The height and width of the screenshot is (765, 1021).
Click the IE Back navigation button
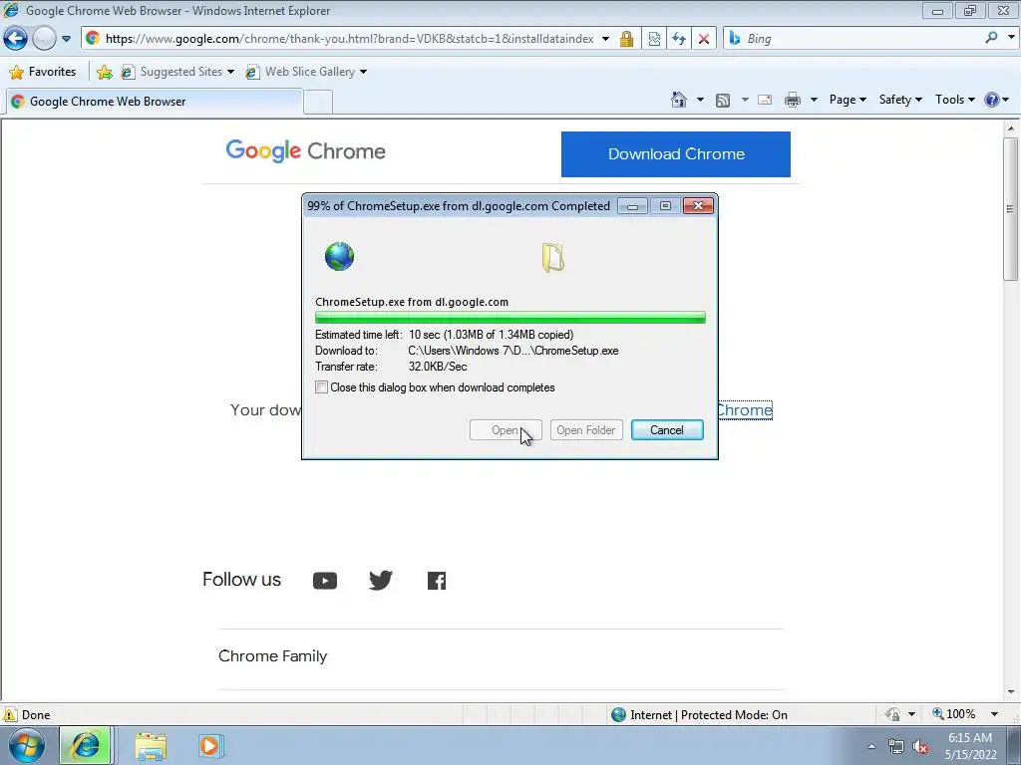point(16,39)
